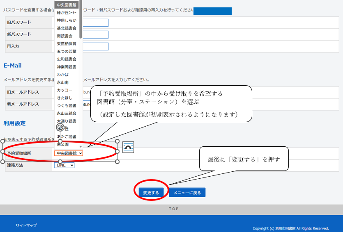Click the down arrow at the bottom of the library list
This screenshot has width=343, height=232.
[81, 146]
